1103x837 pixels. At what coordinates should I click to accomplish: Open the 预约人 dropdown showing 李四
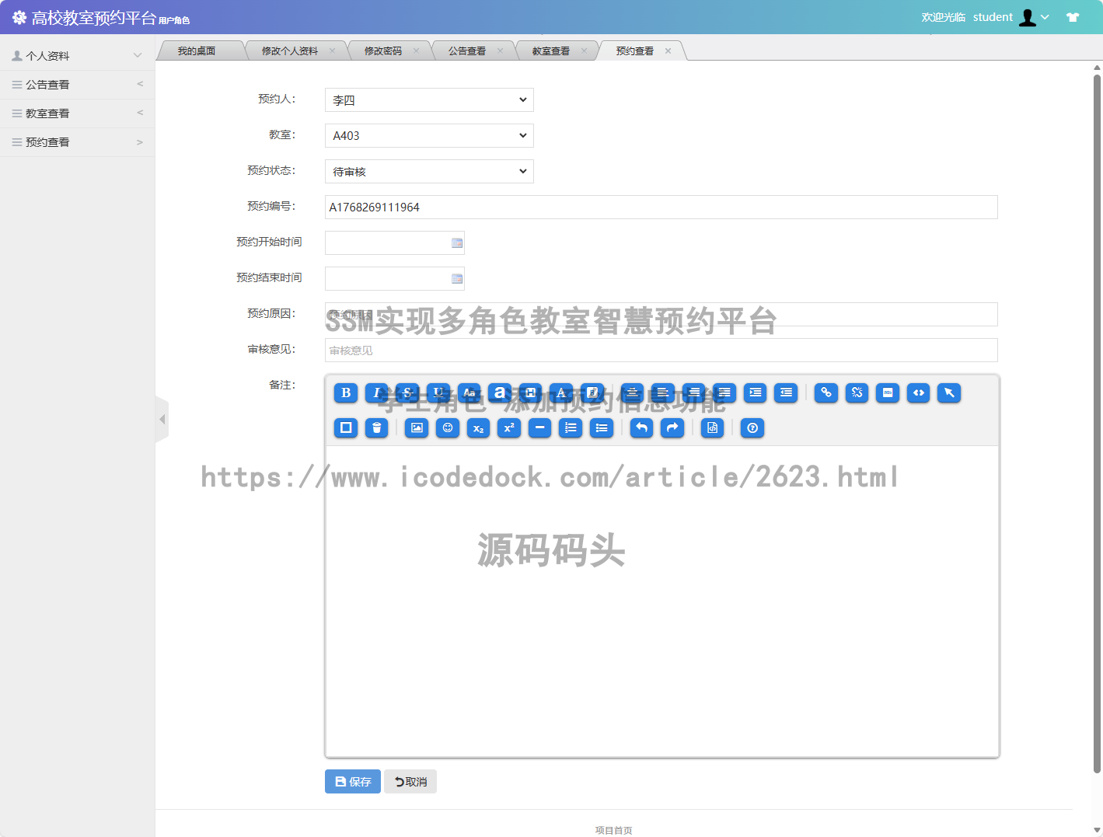coord(429,100)
